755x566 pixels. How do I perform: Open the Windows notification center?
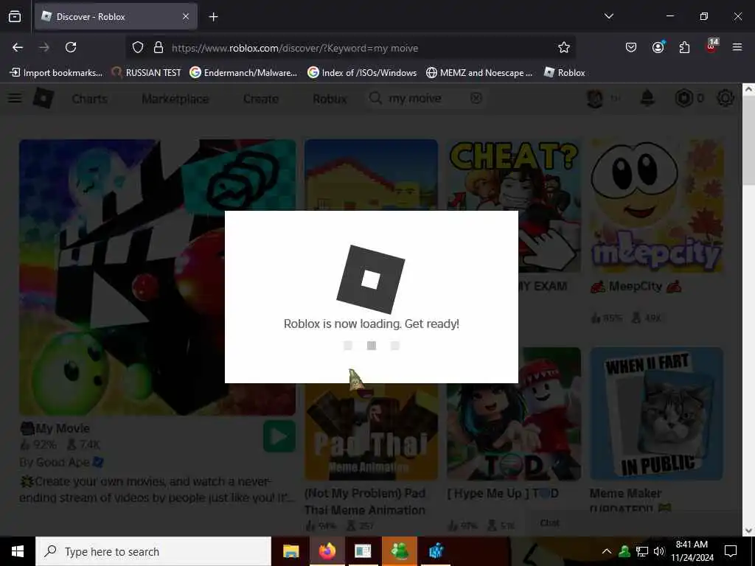coord(731,551)
